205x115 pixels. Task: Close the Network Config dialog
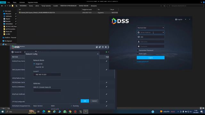(98, 54)
